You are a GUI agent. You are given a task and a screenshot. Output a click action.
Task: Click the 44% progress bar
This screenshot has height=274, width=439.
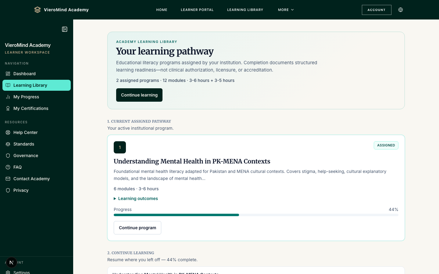[x=256, y=215]
